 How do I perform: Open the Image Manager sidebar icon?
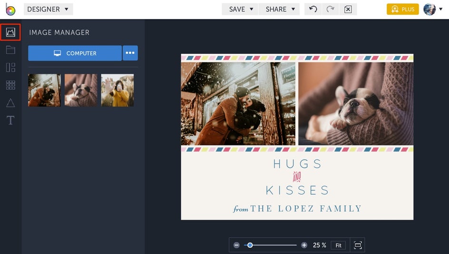pos(10,32)
